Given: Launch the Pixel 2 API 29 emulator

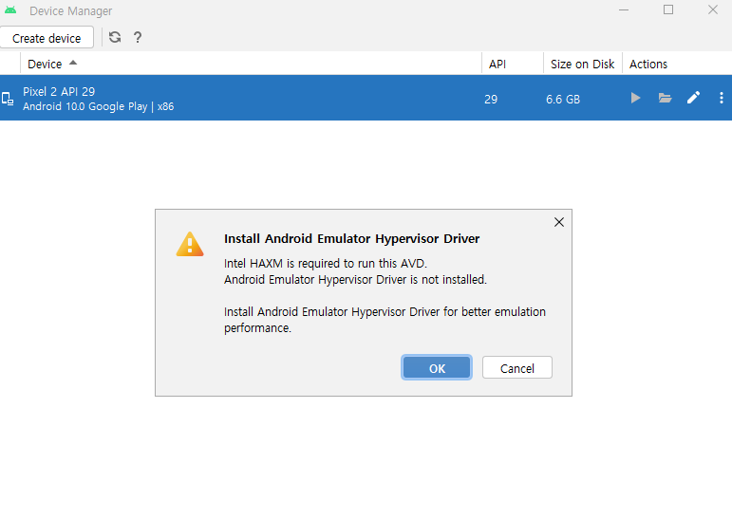Looking at the screenshot, I should 635,98.
